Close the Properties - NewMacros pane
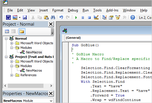Viewport: 152px width, 103px height. point(51,94)
